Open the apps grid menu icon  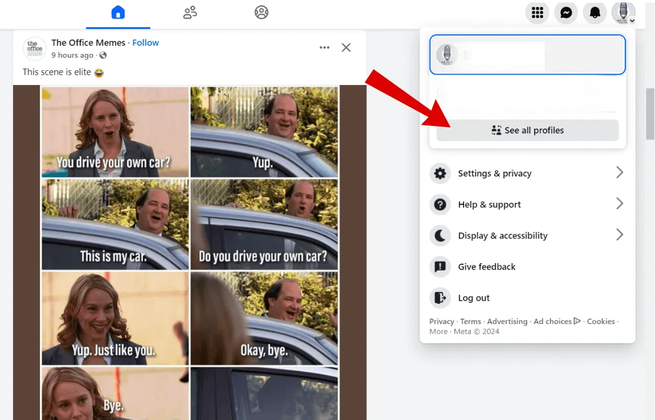pyautogui.click(x=537, y=13)
